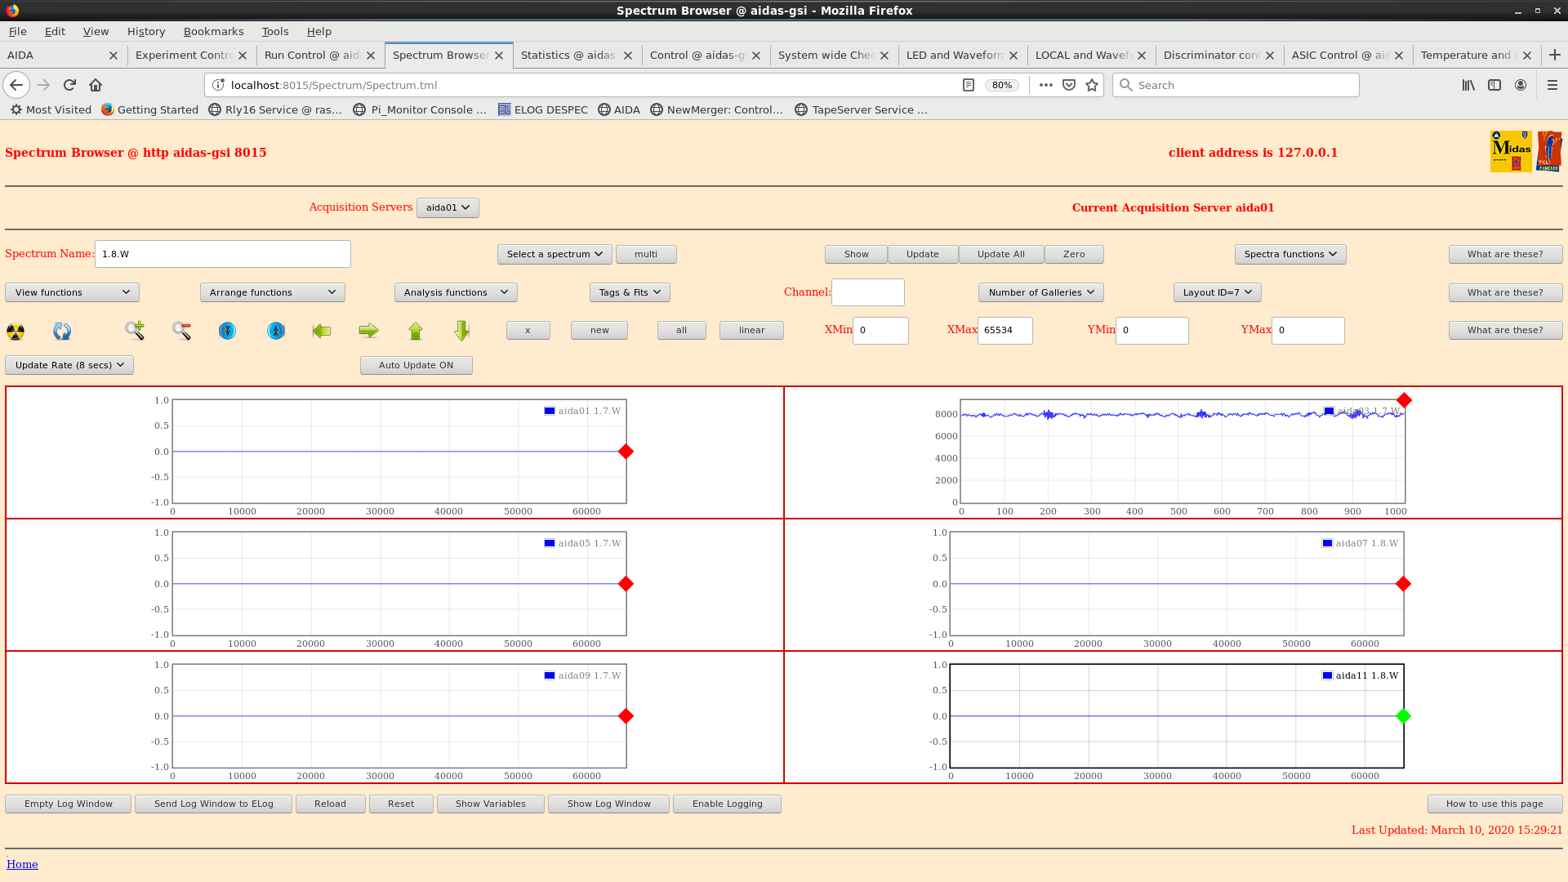Click the green left arrow icon

click(x=322, y=331)
